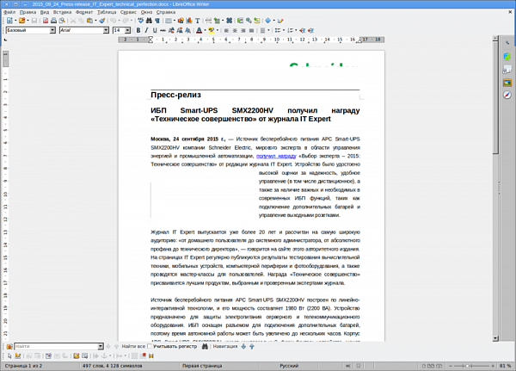Click the New document icon
This screenshot has height=371, width=516.
(x=9, y=21)
